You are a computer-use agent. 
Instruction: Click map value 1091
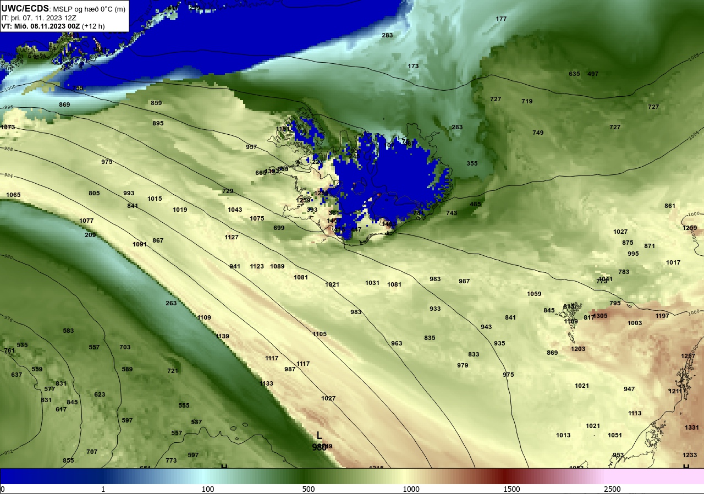pyautogui.click(x=140, y=244)
